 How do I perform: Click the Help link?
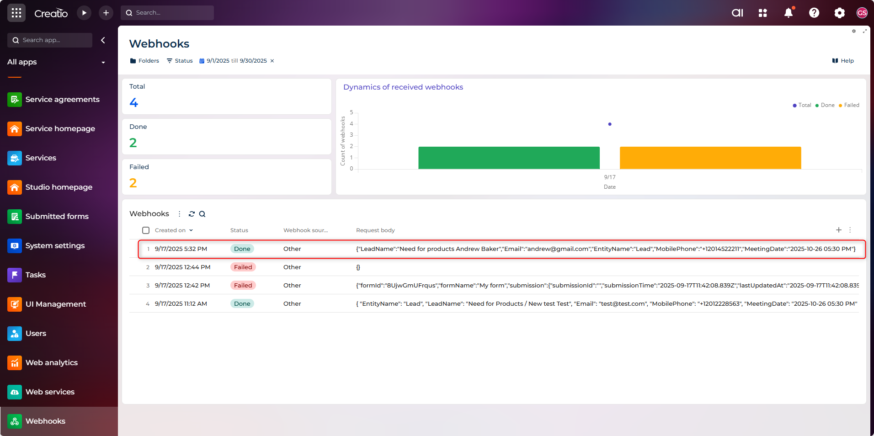tap(843, 61)
